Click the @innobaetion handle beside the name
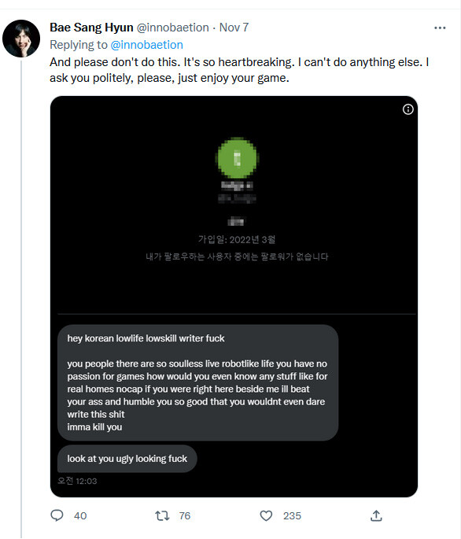 173,28
